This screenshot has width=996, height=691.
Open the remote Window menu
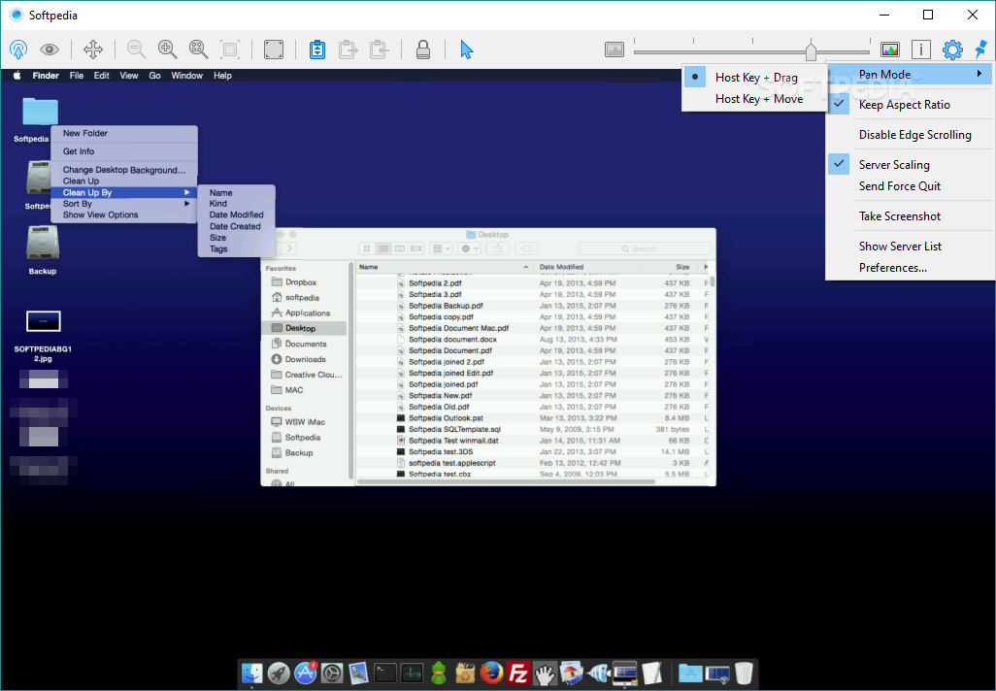(186, 76)
